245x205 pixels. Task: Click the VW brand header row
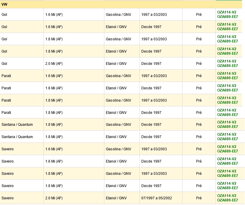point(121,4)
